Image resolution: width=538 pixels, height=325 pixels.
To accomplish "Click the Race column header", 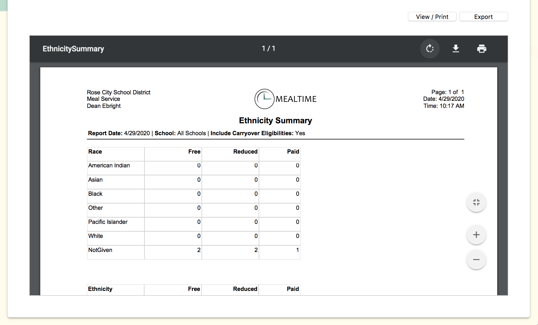I will [x=95, y=152].
